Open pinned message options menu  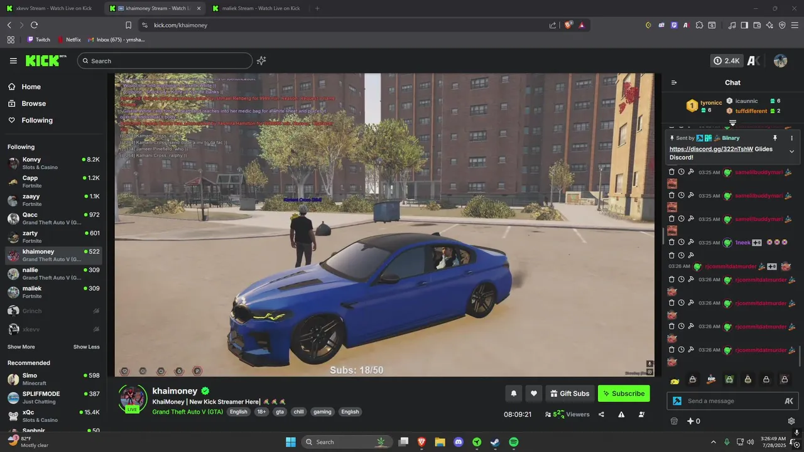(791, 138)
